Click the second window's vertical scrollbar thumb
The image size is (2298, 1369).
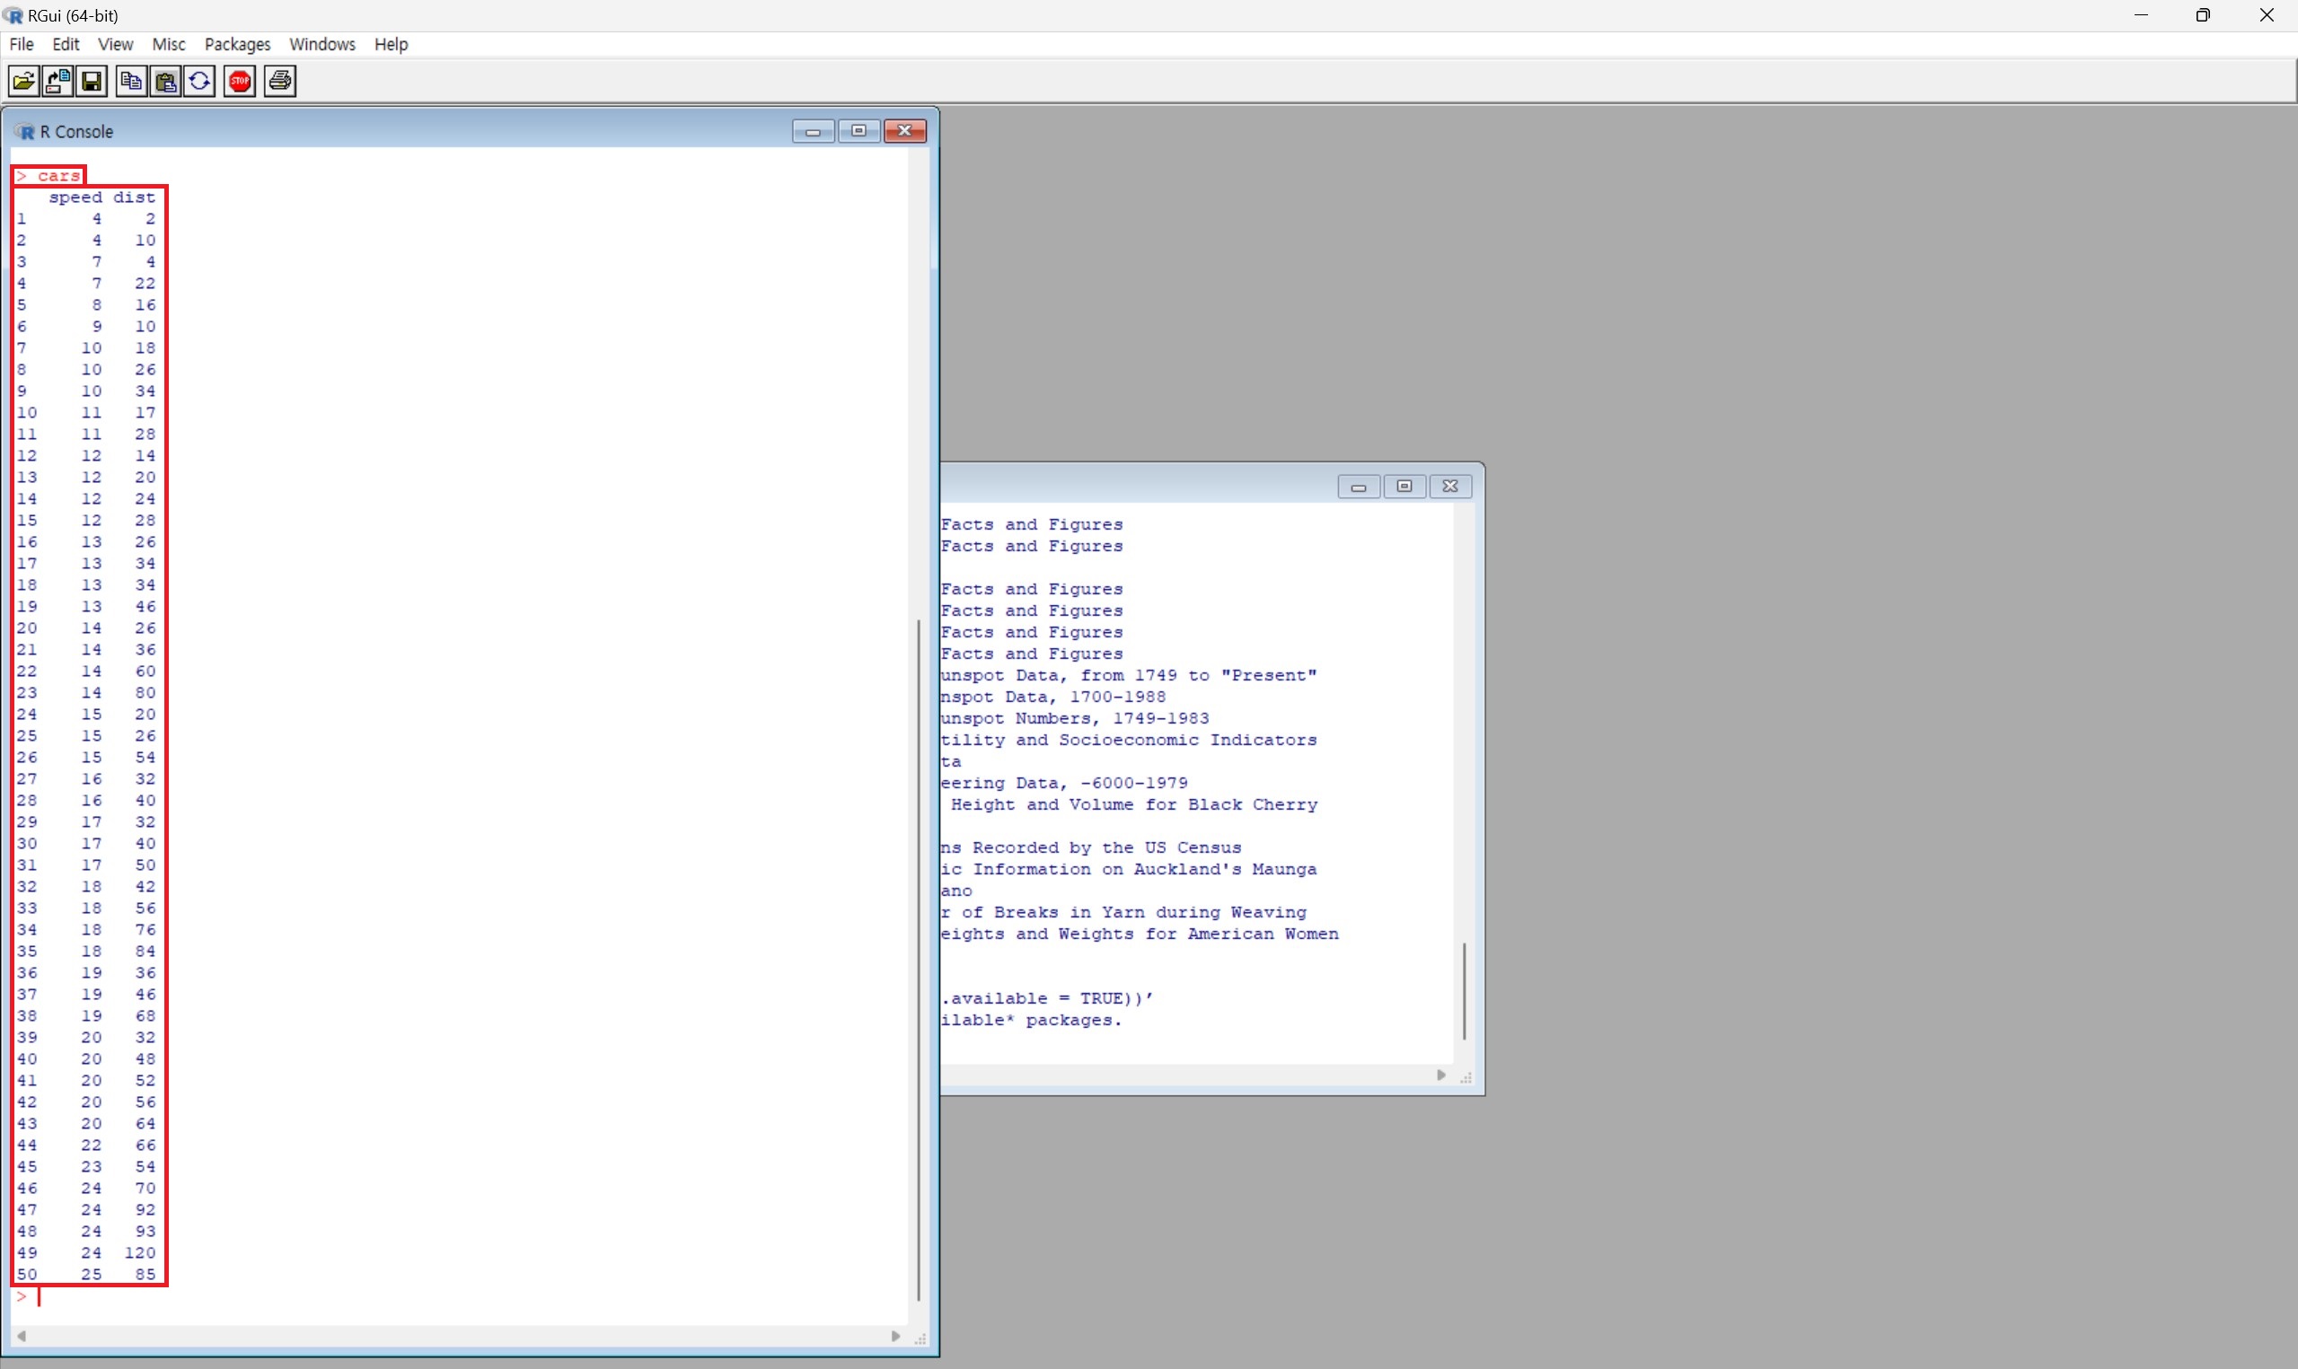[1464, 991]
